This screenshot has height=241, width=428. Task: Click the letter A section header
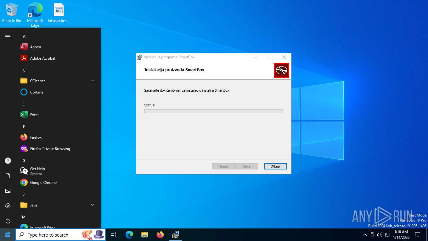click(x=24, y=36)
